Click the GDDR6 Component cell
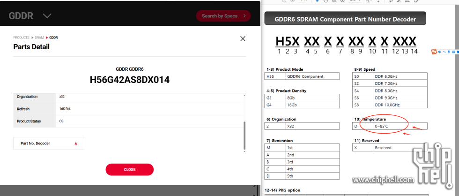 [x=312, y=76]
